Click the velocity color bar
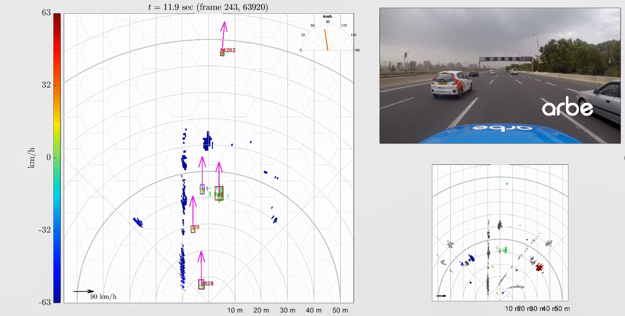The width and height of the screenshot is (625, 316). [x=57, y=158]
